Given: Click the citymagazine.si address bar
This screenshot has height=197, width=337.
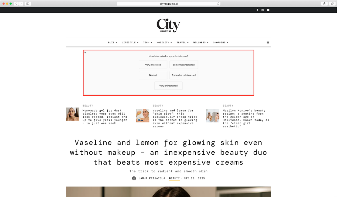Looking at the screenshot, I should click(169, 4).
